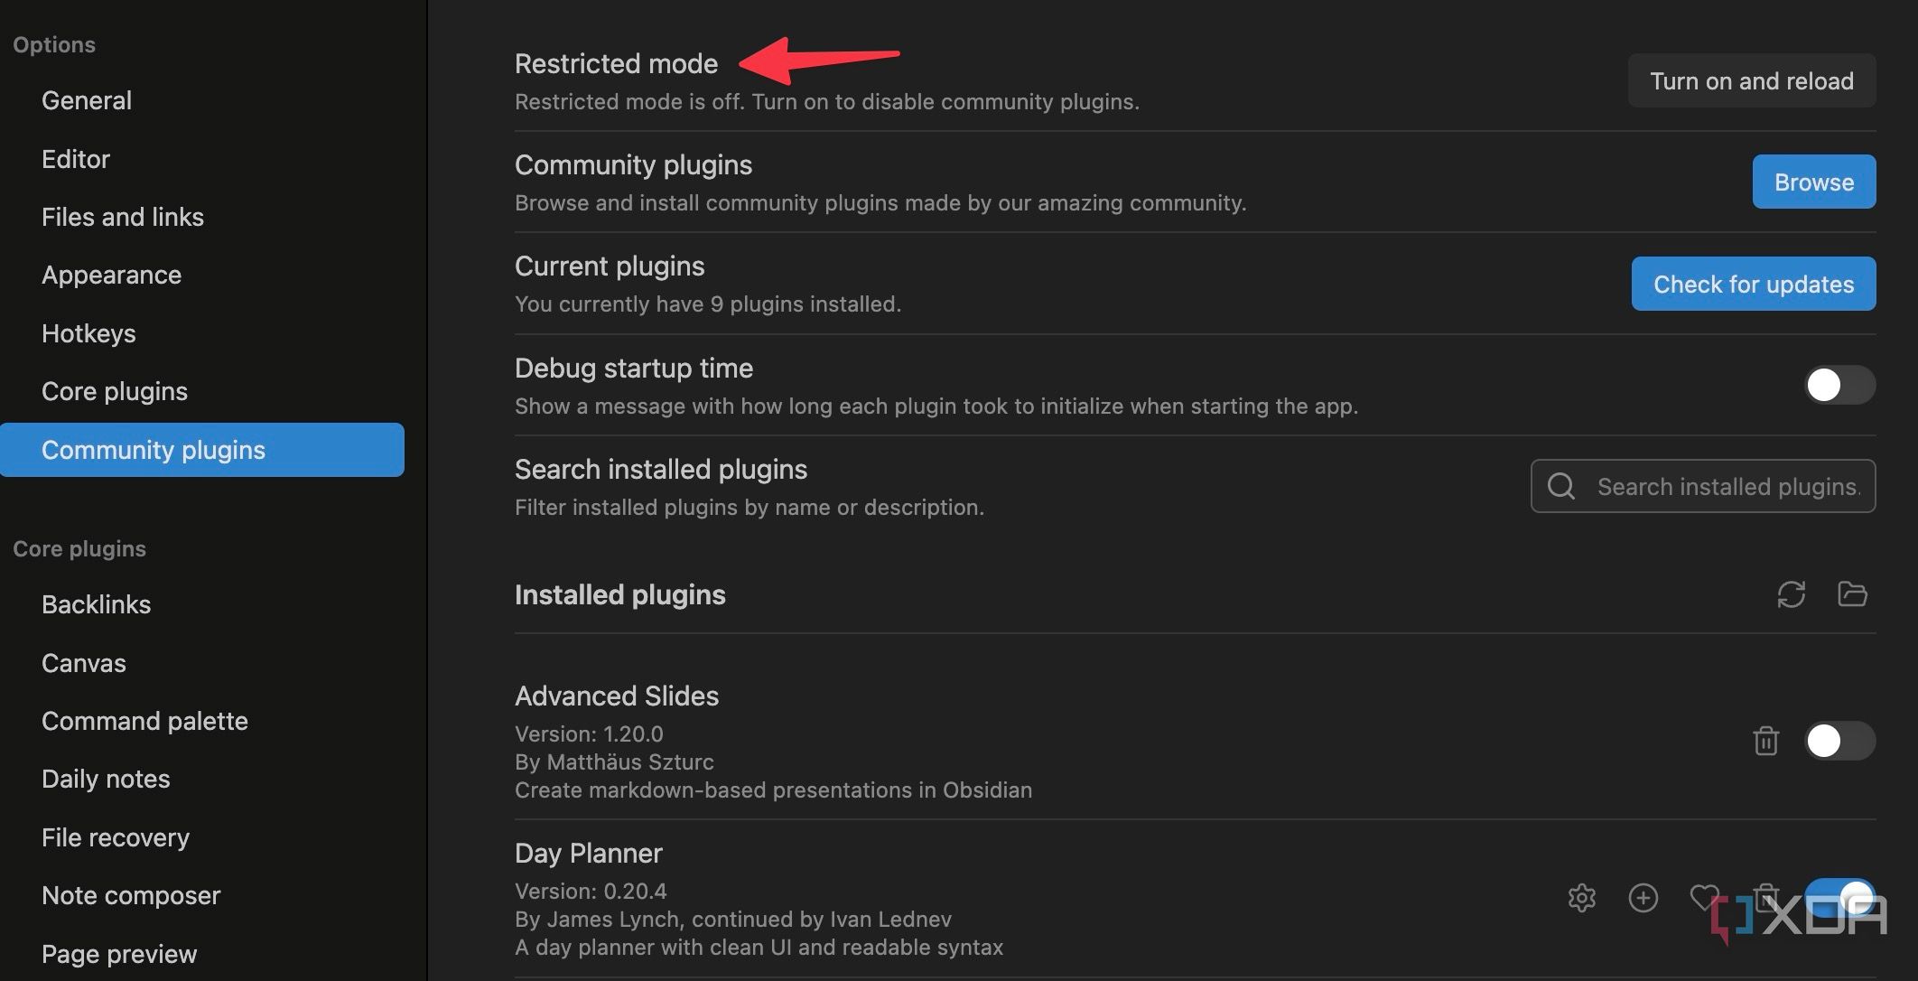1918x981 pixels.
Task: Click Day Planner's trash icon
Action: click(1765, 898)
